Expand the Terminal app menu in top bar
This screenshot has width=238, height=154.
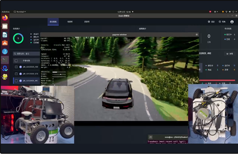[x=20, y=12]
